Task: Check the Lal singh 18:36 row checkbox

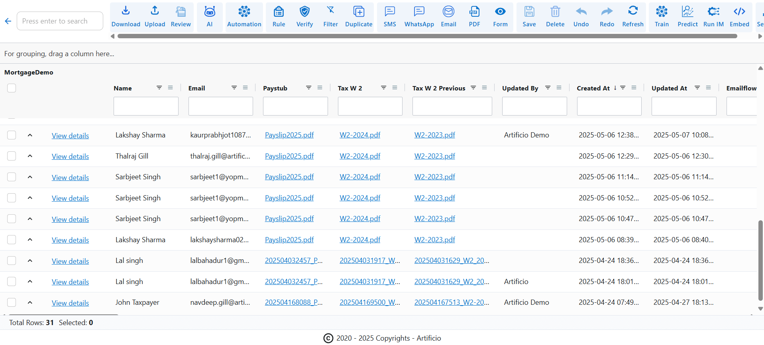Action: point(12,261)
